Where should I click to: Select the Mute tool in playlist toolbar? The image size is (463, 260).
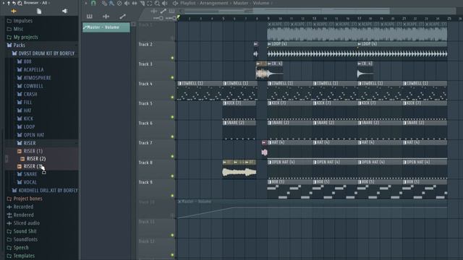(127, 3)
